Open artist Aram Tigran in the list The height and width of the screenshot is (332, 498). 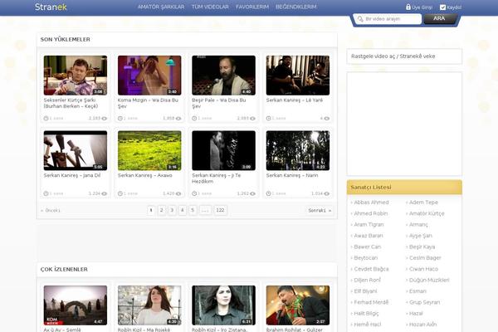pyautogui.click(x=369, y=225)
